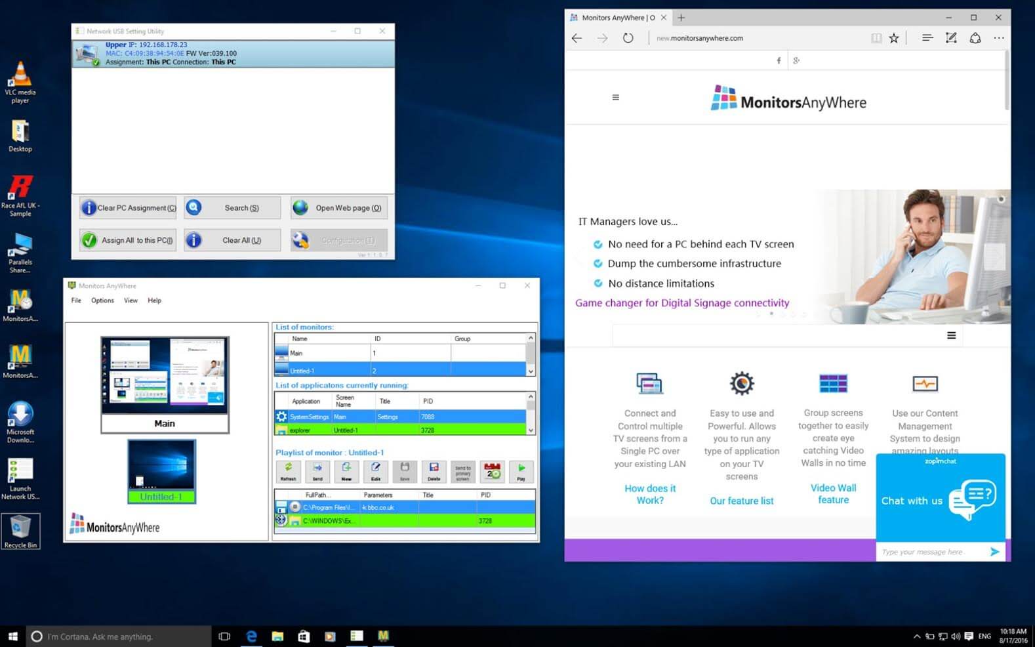Image resolution: width=1035 pixels, height=647 pixels.
Task: Click Send to primary screen button
Action: coord(463,471)
